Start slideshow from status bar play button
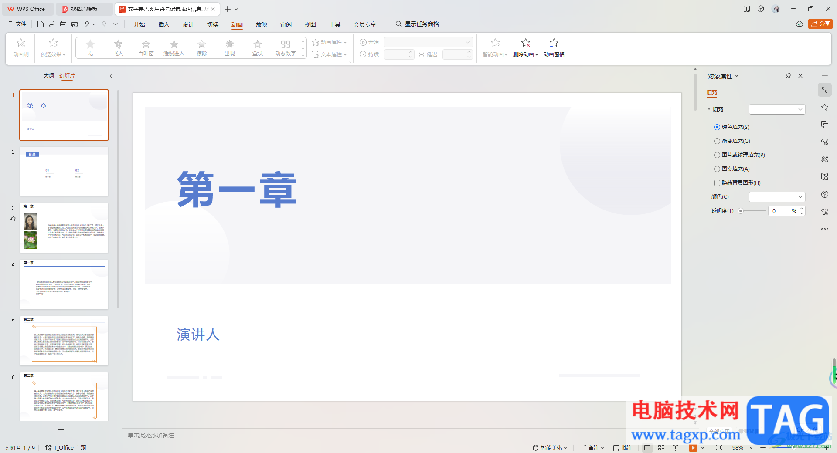The image size is (837, 453). (693, 448)
